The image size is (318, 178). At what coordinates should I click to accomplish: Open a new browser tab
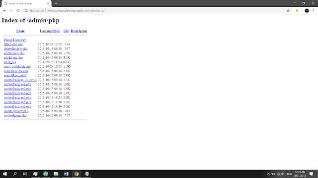tap(56, 3)
